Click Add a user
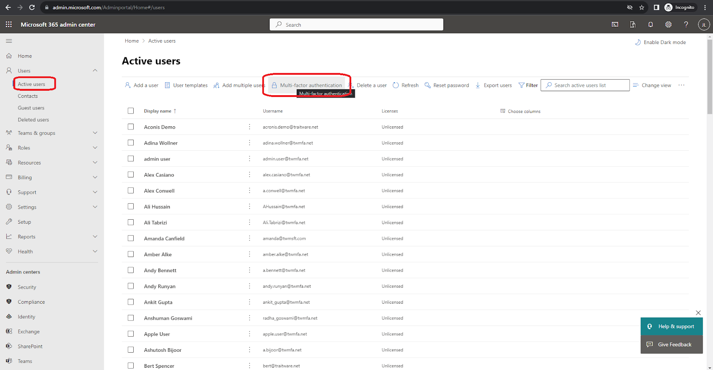This screenshot has width=713, height=370. [x=142, y=85]
